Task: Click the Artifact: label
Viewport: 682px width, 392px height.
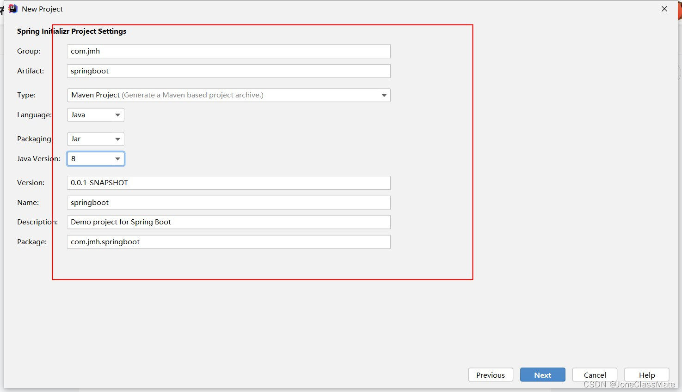Action: [x=31, y=71]
